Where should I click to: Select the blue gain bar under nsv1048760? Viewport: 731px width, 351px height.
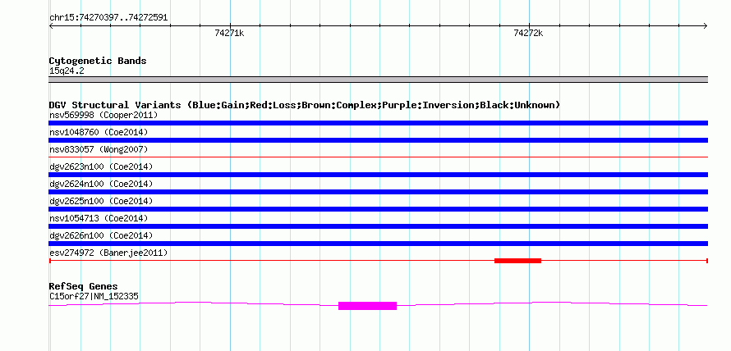click(378, 140)
